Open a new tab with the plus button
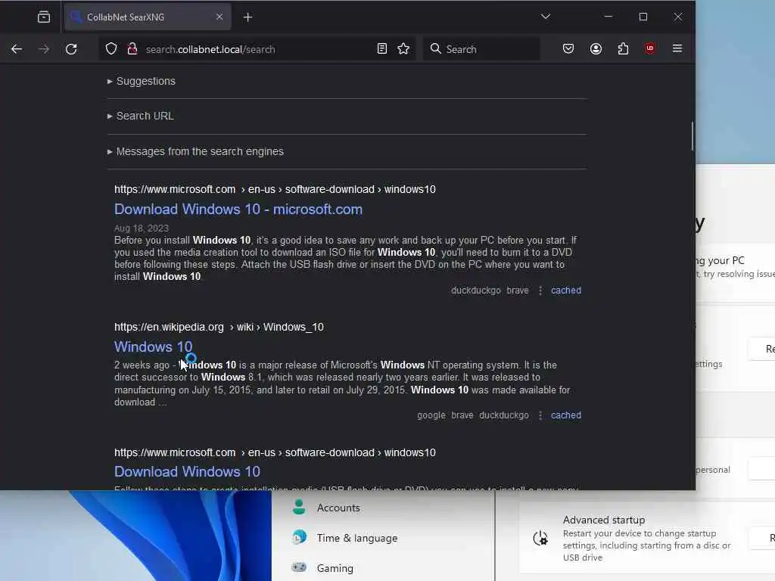The image size is (775, 581). pyautogui.click(x=247, y=17)
